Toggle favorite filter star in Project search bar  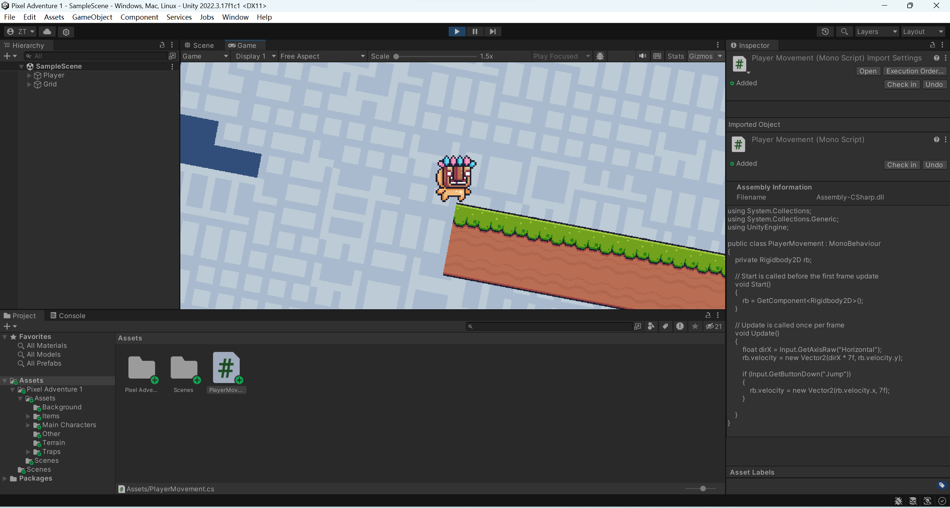[x=694, y=326]
